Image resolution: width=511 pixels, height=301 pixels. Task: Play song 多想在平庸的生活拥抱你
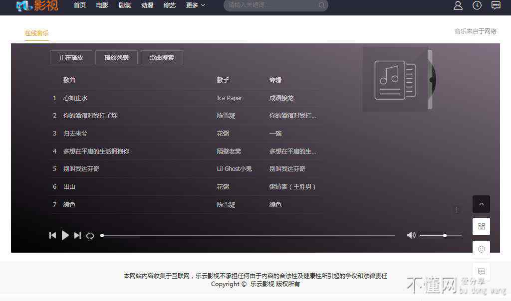point(96,151)
